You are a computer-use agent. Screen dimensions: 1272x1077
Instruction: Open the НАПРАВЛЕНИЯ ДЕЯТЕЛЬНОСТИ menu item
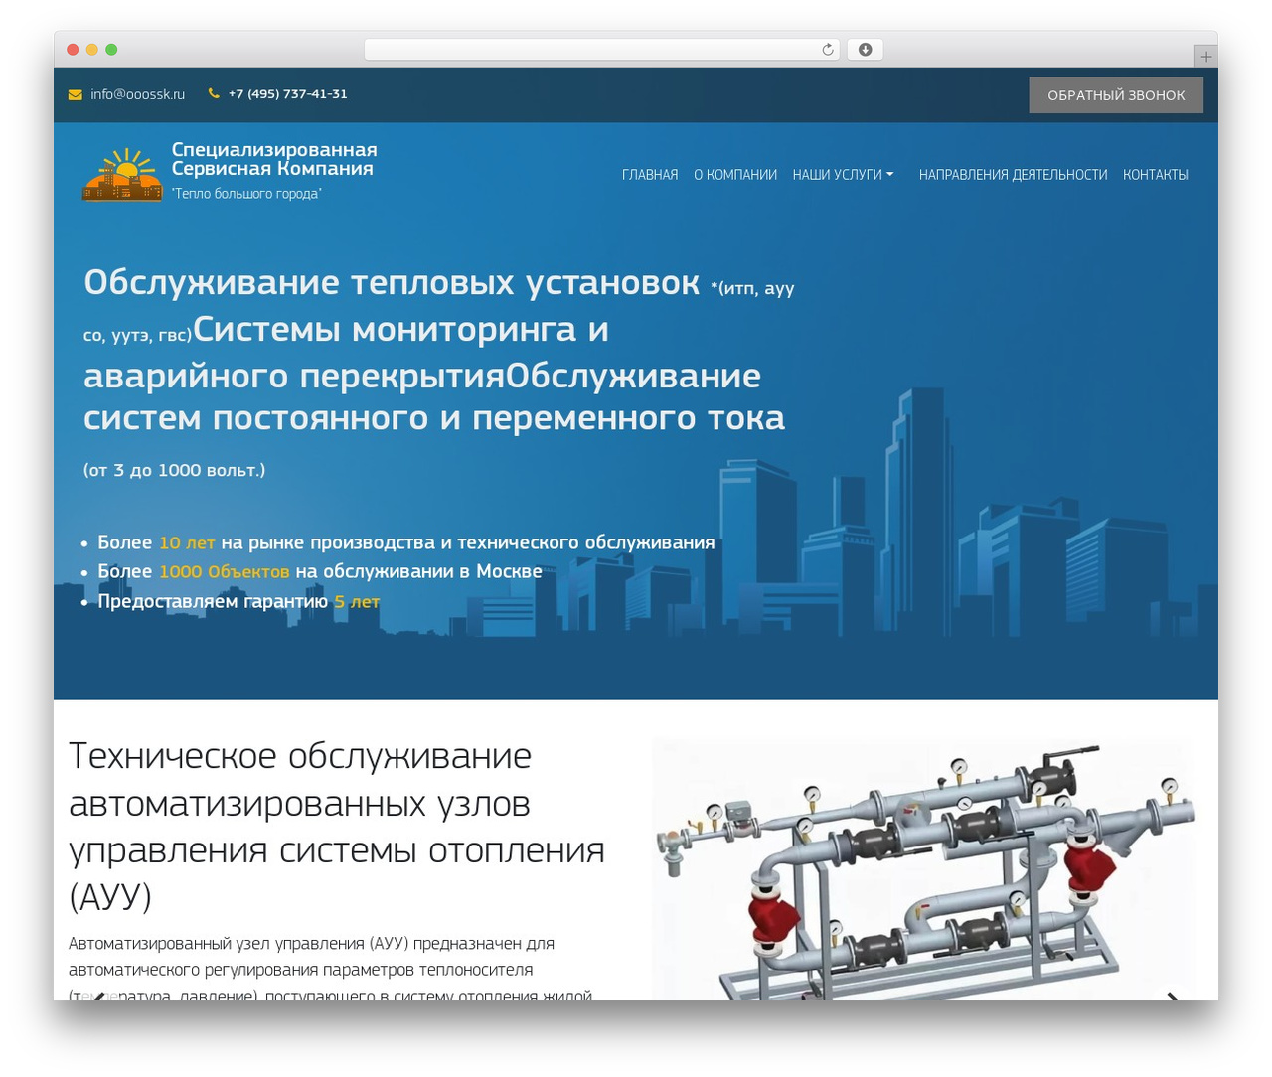(1013, 175)
